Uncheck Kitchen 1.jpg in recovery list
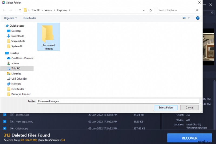Screen dimensions: 216x144 pos(5,115)
